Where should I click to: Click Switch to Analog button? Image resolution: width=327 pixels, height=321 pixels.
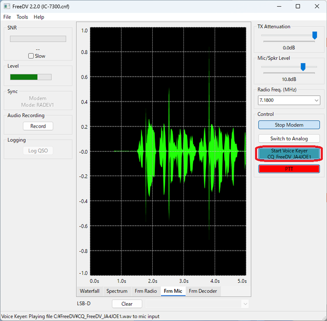[289, 138]
